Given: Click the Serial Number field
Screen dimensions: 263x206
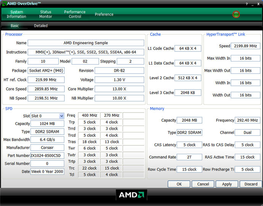Looking at the screenshot, I should tap(47, 164).
